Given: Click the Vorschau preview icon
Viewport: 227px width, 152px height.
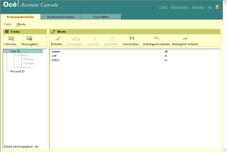Looking at the screenshot, I should pyautogui.click(x=11, y=39).
